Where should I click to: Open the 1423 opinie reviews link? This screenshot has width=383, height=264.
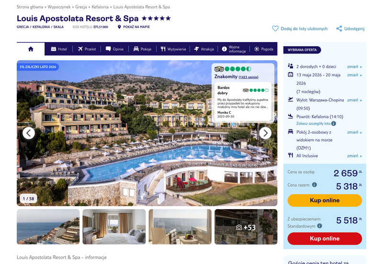[248, 77]
